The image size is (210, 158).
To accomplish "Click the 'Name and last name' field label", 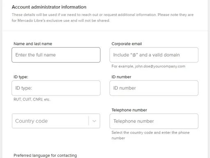I will (x=33, y=44).
